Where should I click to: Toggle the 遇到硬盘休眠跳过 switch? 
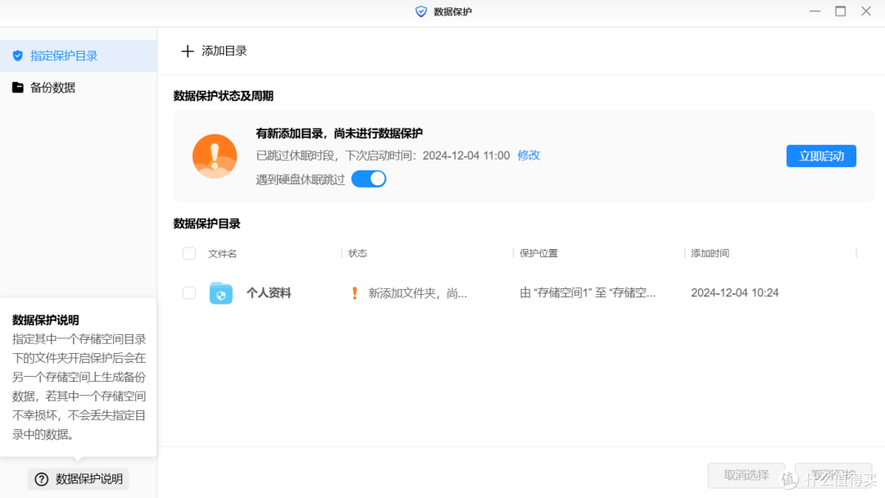pyautogui.click(x=369, y=179)
